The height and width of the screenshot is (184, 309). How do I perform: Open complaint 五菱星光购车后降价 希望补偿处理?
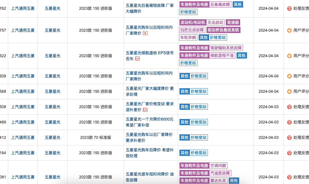pos(150,153)
